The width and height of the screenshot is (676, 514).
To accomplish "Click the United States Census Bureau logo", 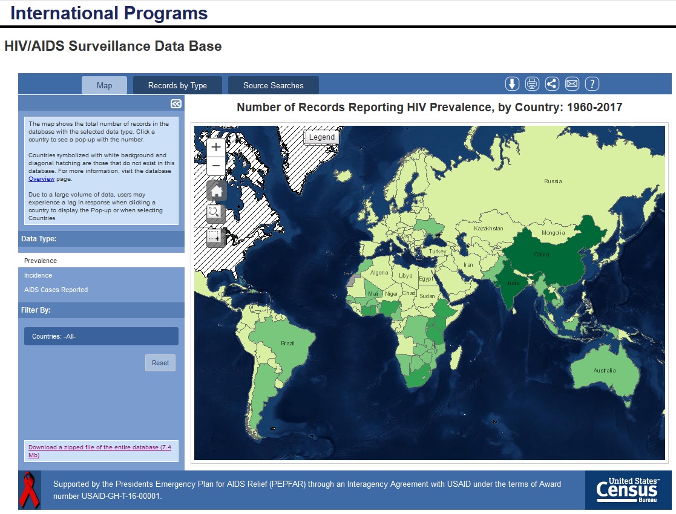I will pyautogui.click(x=628, y=490).
